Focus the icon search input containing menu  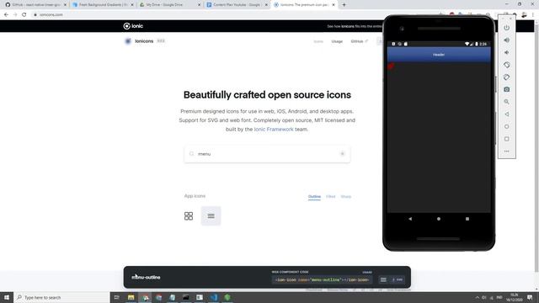(x=267, y=154)
